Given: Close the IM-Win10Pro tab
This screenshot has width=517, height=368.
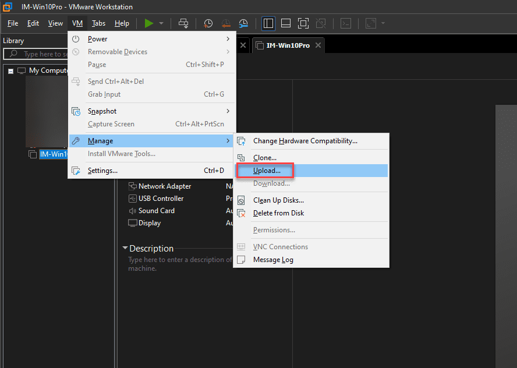Looking at the screenshot, I should point(318,45).
